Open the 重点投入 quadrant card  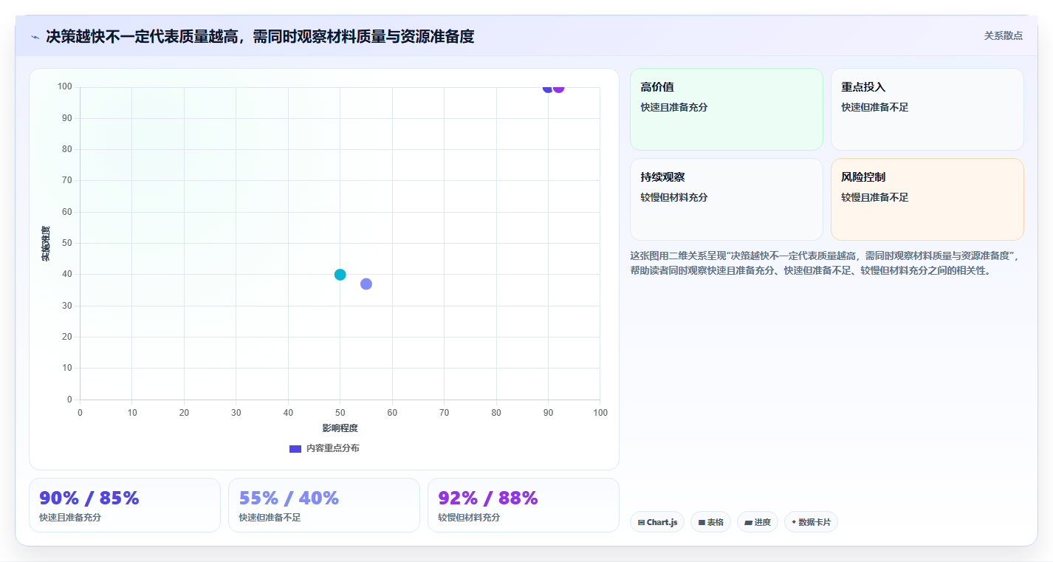coord(927,109)
